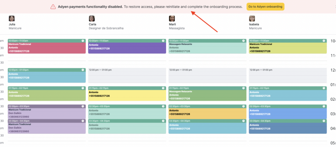The image size is (336, 147).
Task: Click the status icon on Julia's 12:00pm appointment
Action: pos(83,70)
